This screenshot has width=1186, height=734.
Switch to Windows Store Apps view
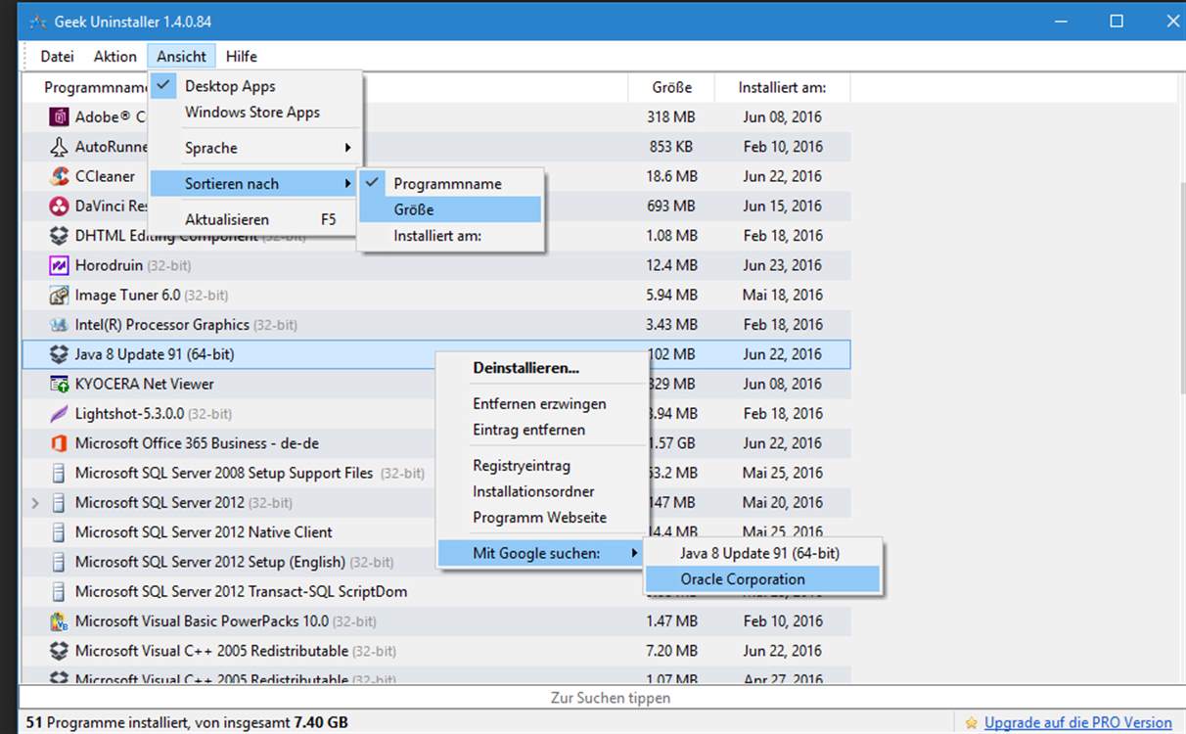click(x=255, y=112)
